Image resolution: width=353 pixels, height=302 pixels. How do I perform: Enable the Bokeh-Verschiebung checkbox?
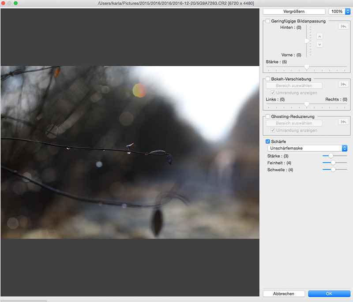point(268,79)
